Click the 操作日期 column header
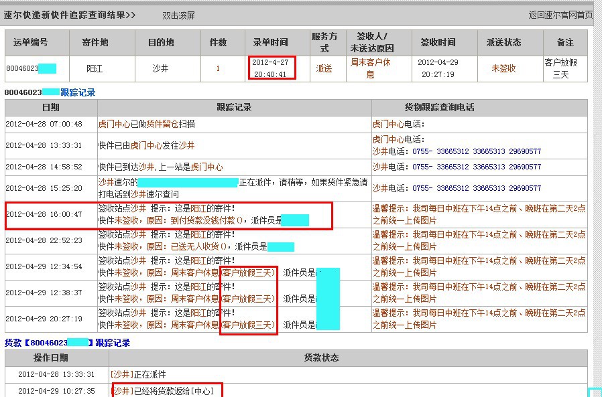602x397 pixels. pyautogui.click(x=51, y=358)
